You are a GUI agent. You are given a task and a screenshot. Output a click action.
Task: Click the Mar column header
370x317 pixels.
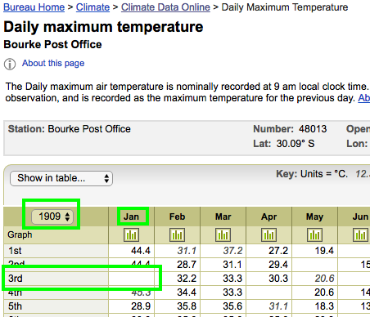223,217
